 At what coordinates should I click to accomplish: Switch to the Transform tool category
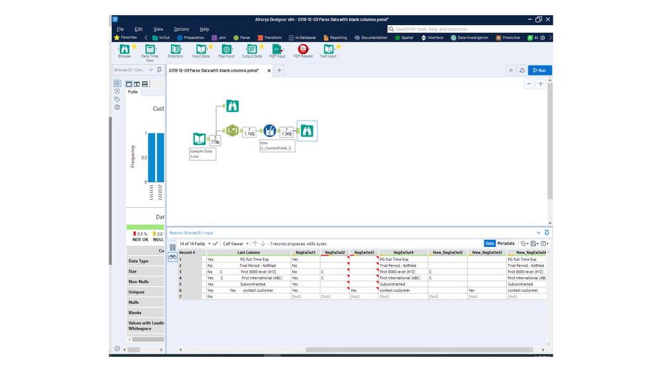[269, 38]
